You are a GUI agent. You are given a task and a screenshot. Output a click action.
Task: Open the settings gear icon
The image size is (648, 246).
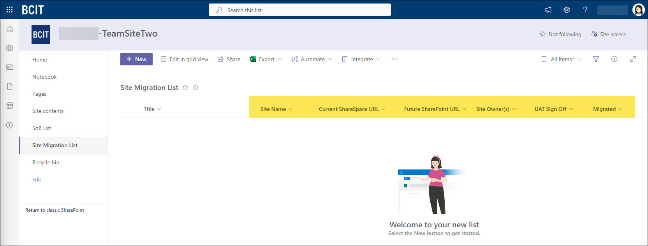coord(567,10)
